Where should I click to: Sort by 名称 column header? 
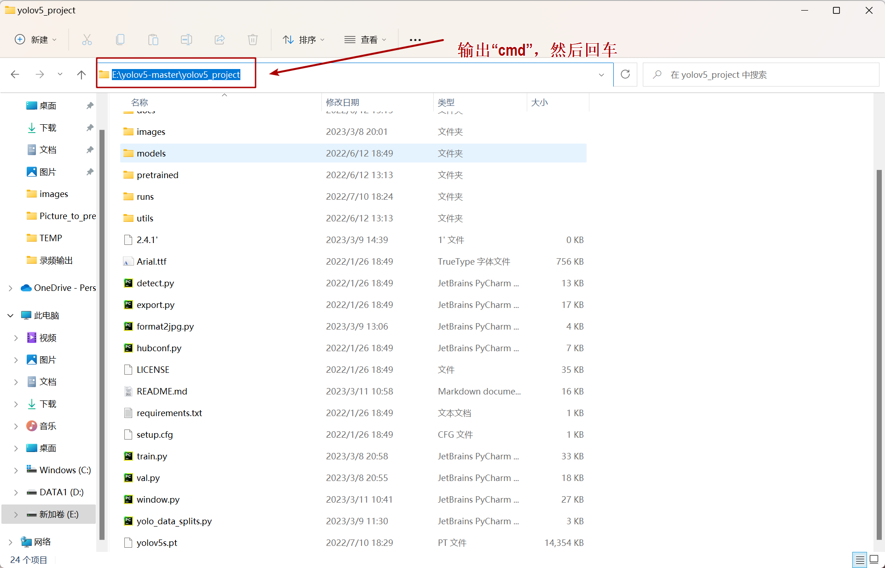pyautogui.click(x=139, y=102)
